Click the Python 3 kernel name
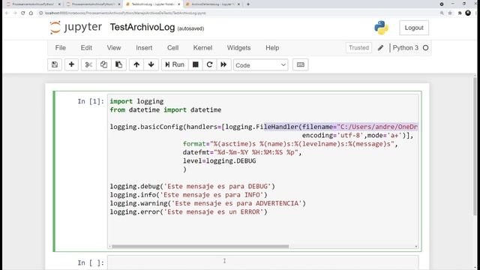The width and height of the screenshot is (480, 270). (x=405, y=48)
